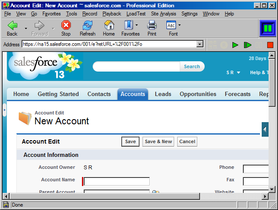Screen dimensions: 278x210
Task: Click into the Address URL field
Action: click(109, 44)
